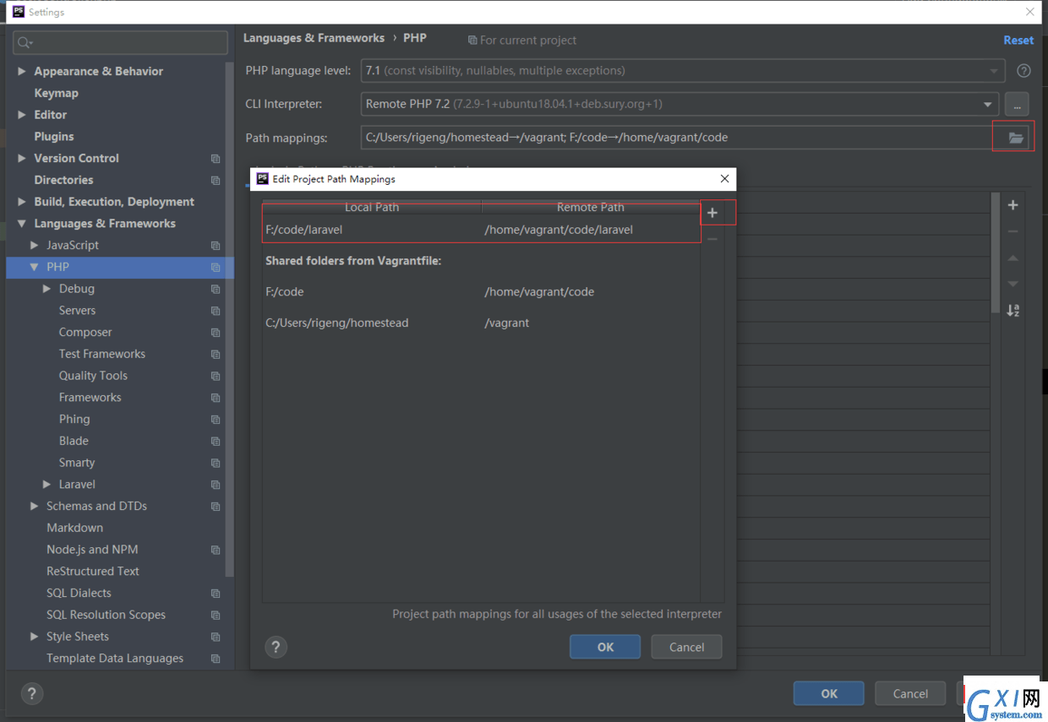The image size is (1048, 722).
Task: Expand JavaScript settings node
Action: (x=35, y=246)
